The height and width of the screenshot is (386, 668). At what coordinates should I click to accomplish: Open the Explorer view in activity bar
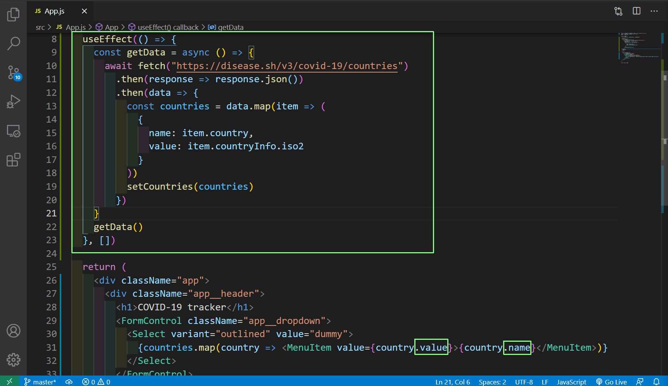click(13, 15)
